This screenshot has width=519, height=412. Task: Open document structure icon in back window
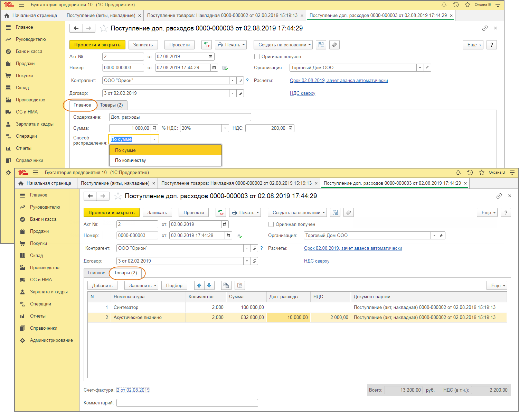pyautogui.click(x=321, y=45)
